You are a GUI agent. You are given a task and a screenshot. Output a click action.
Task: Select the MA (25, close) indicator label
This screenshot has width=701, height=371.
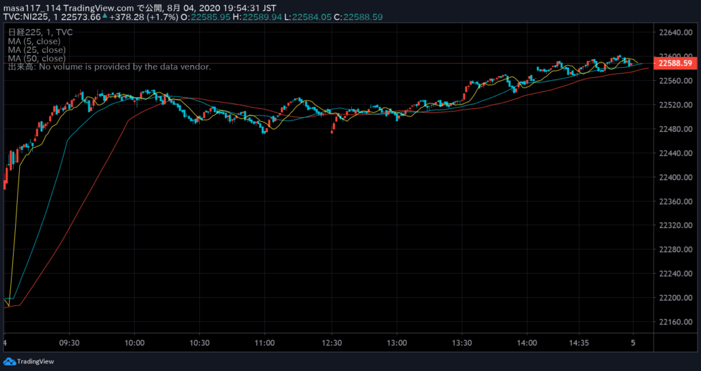(x=37, y=50)
